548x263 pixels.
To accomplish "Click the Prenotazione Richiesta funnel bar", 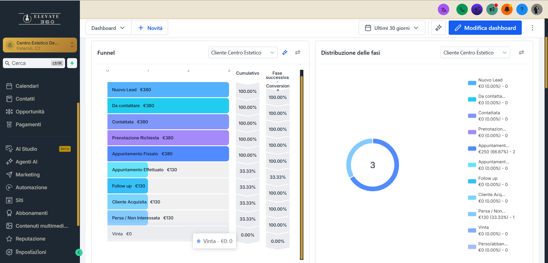I will point(168,138).
